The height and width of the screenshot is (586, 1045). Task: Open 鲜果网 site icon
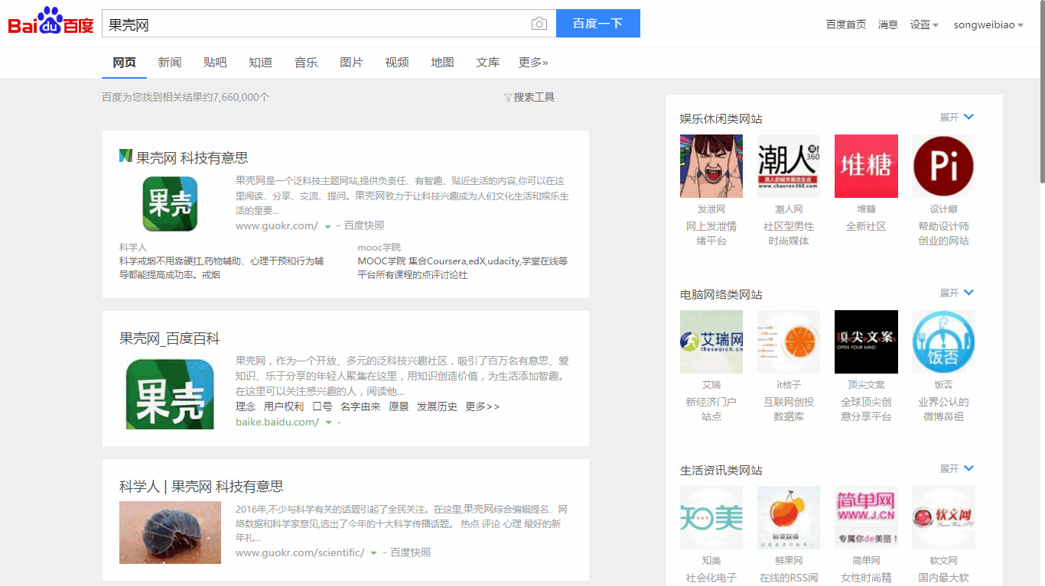click(x=789, y=517)
